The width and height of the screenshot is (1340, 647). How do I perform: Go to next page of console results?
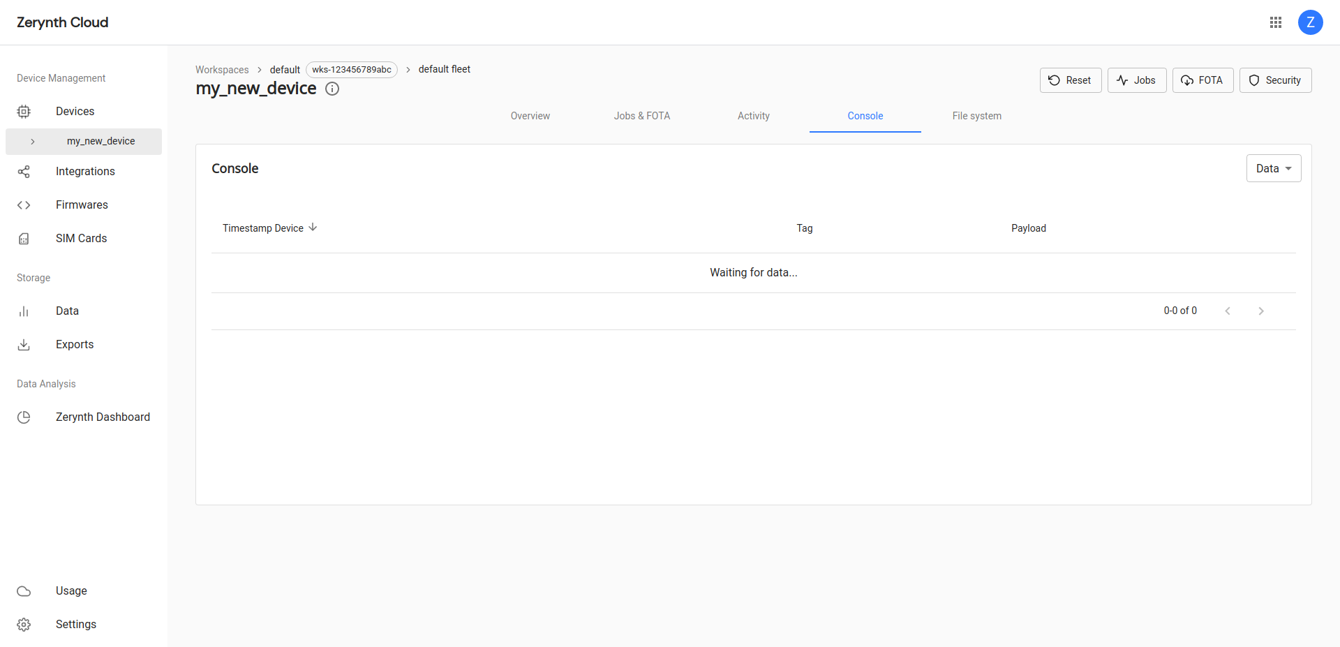tap(1261, 311)
